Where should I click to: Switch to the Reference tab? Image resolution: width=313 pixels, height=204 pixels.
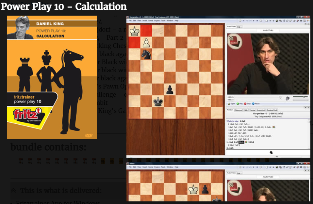238,110
